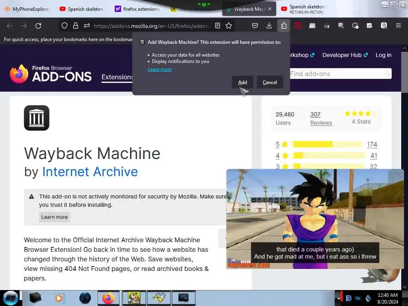Open the Extensions puzzle-piece icon

[x=284, y=25]
